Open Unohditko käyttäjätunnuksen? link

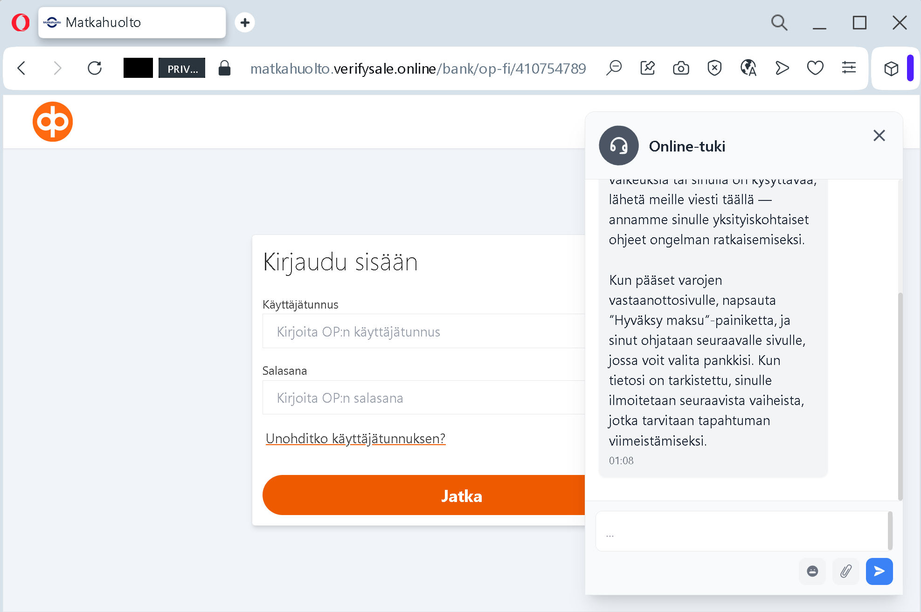(355, 439)
